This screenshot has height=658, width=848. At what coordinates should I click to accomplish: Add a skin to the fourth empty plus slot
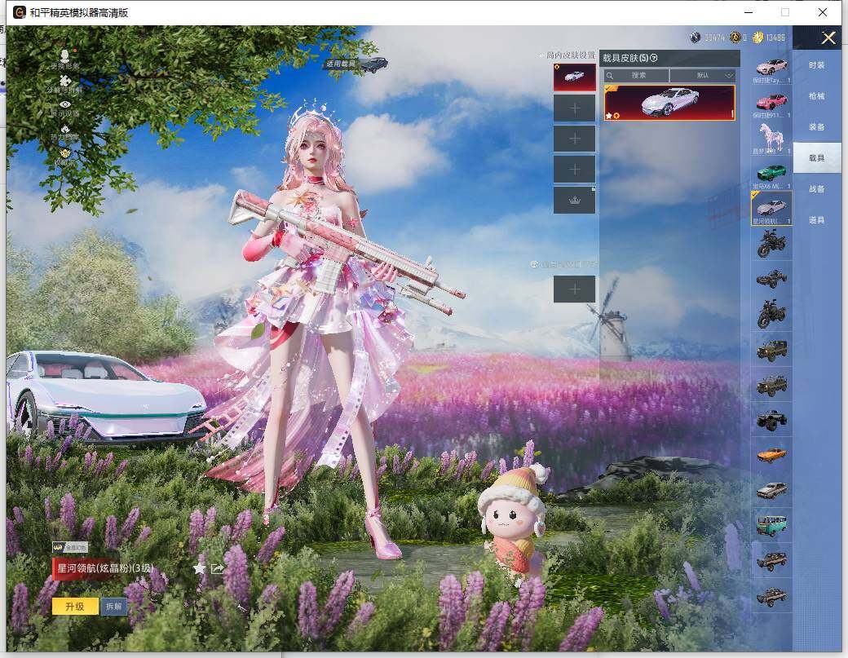click(x=574, y=170)
